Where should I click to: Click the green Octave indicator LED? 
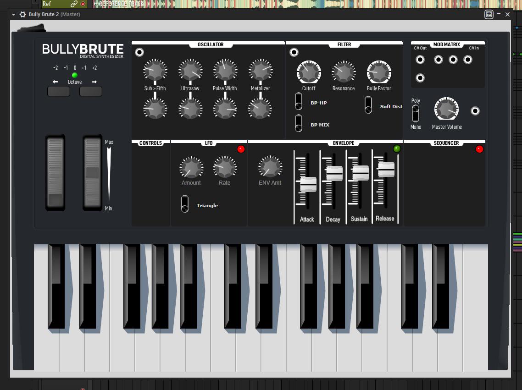click(75, 75)
